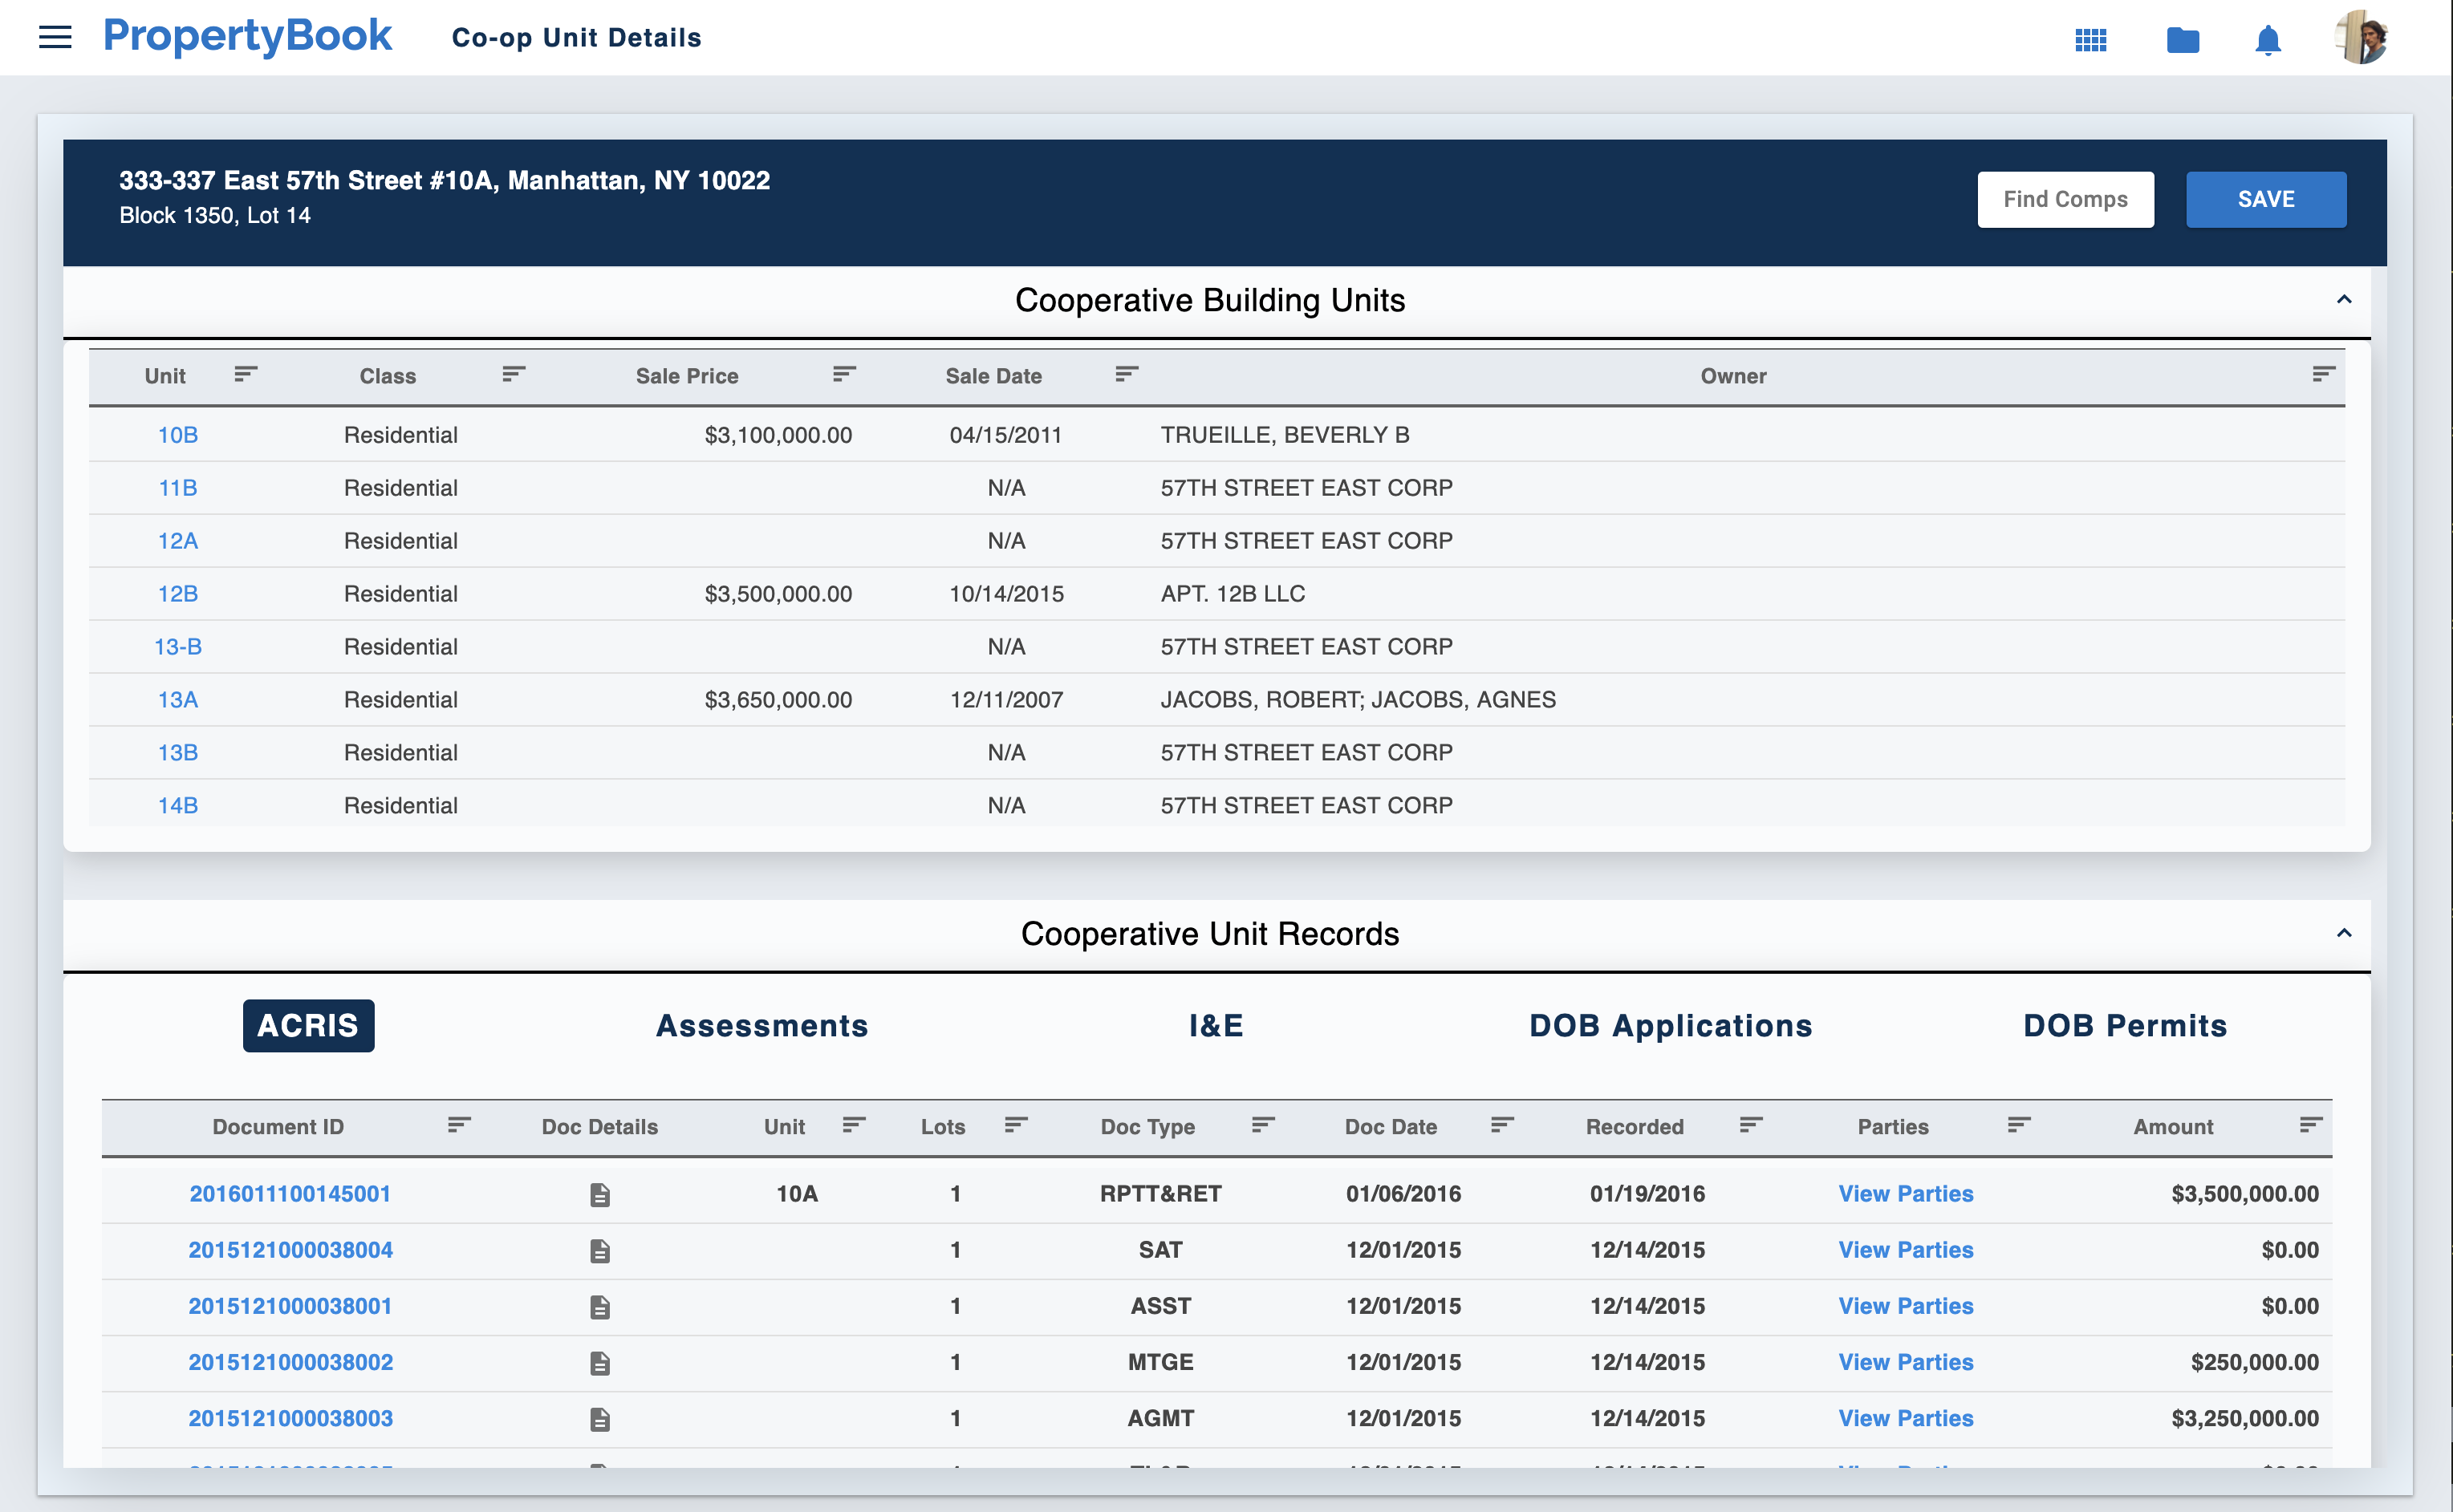Image resolution: width=2453 pixels, height=1512 pixels.
Task: Open unit 10B link
Action: click(x=178, y=435)
